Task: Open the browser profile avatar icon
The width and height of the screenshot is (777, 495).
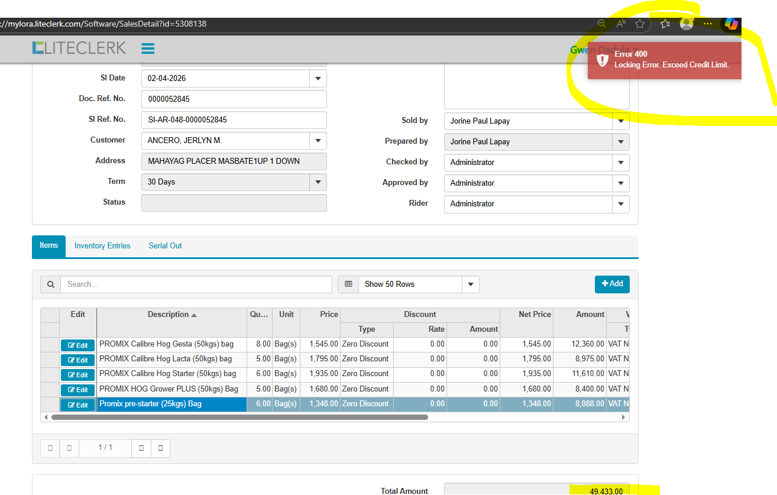Action: click(x=686, y=24)
